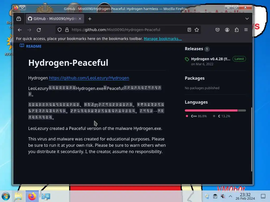Click leftmost system tray shield icon

pyautogui.click(x=207, y=196)
